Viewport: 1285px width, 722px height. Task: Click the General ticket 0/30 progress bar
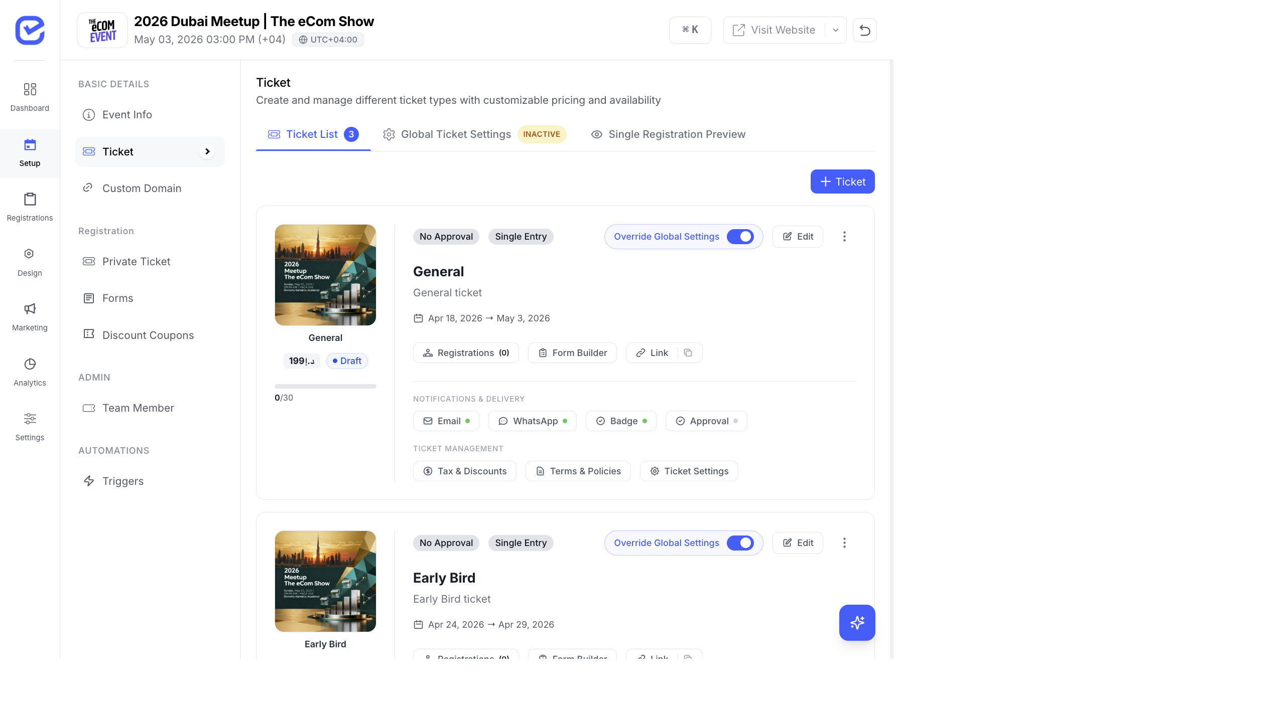point(325,387)
